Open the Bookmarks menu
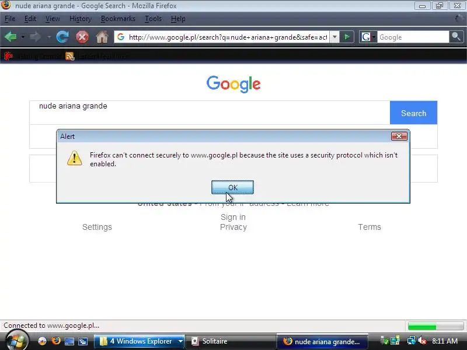 (118, 19)
